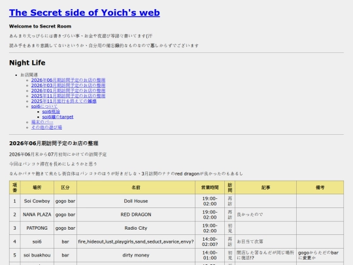Open the 2026年06月期 shop list link
This screenshot has height=265, width=353.
point(68,80)
